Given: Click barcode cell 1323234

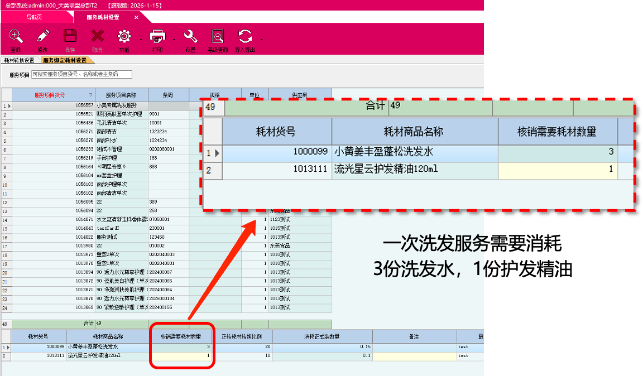Looking at the screenshot, I should pos(168,132).
